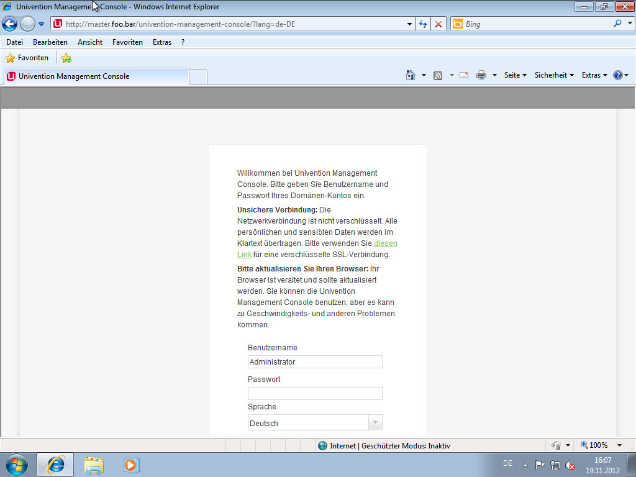Click the Read Mail envelope icon

click(x=463, y=75)
